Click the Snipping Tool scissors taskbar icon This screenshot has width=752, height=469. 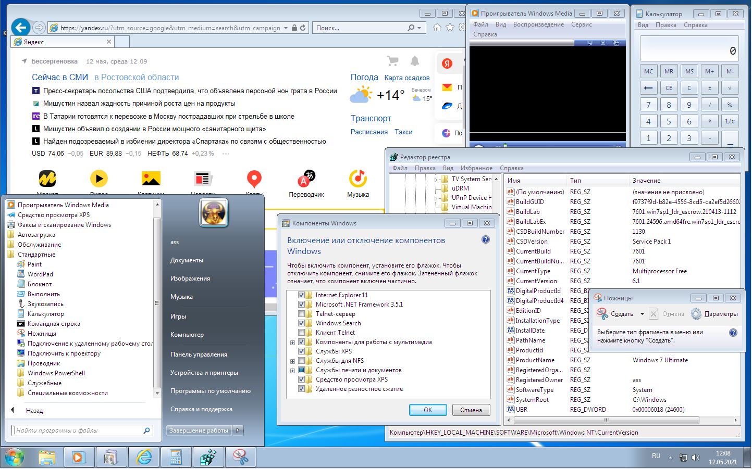[240, 458]
